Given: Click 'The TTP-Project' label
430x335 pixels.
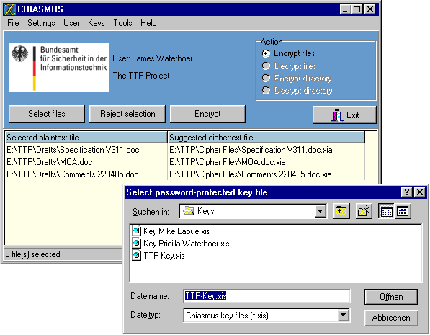Looking at the screenshot, I should pyautogui.click(x=141, y=76).
